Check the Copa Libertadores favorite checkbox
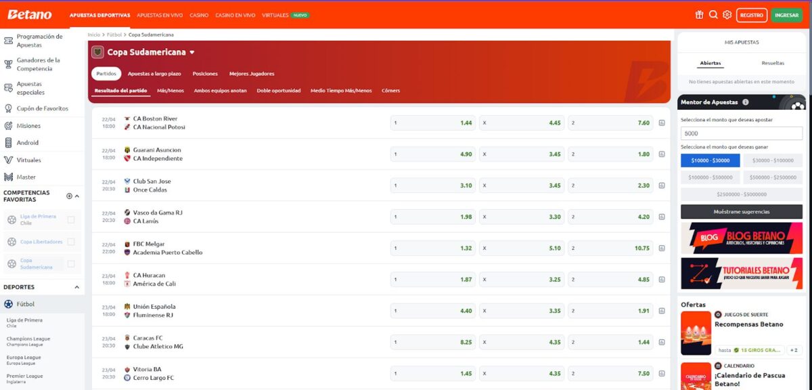Screen dimensions: 812x390 71,242
